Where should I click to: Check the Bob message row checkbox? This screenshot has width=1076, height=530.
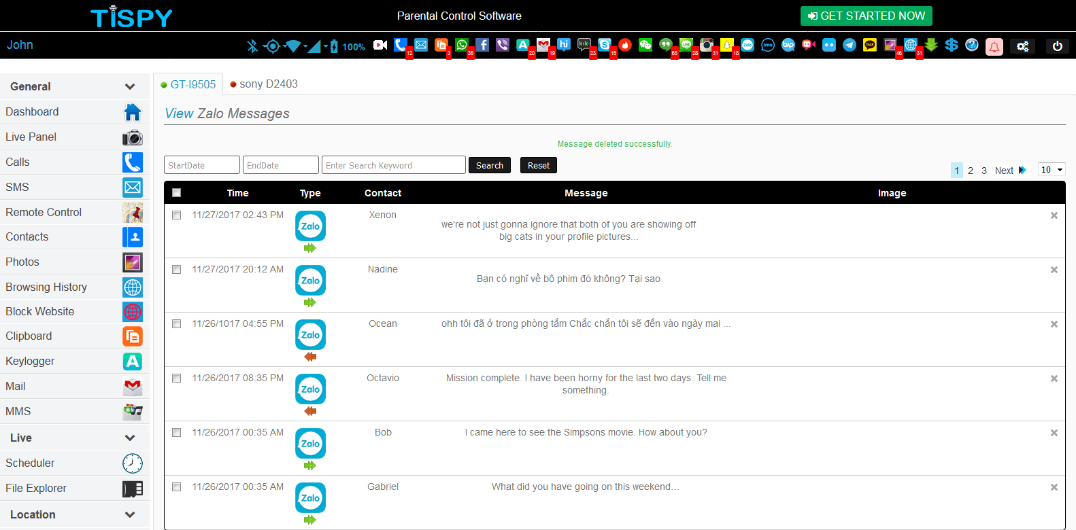(x=177, y=432)
